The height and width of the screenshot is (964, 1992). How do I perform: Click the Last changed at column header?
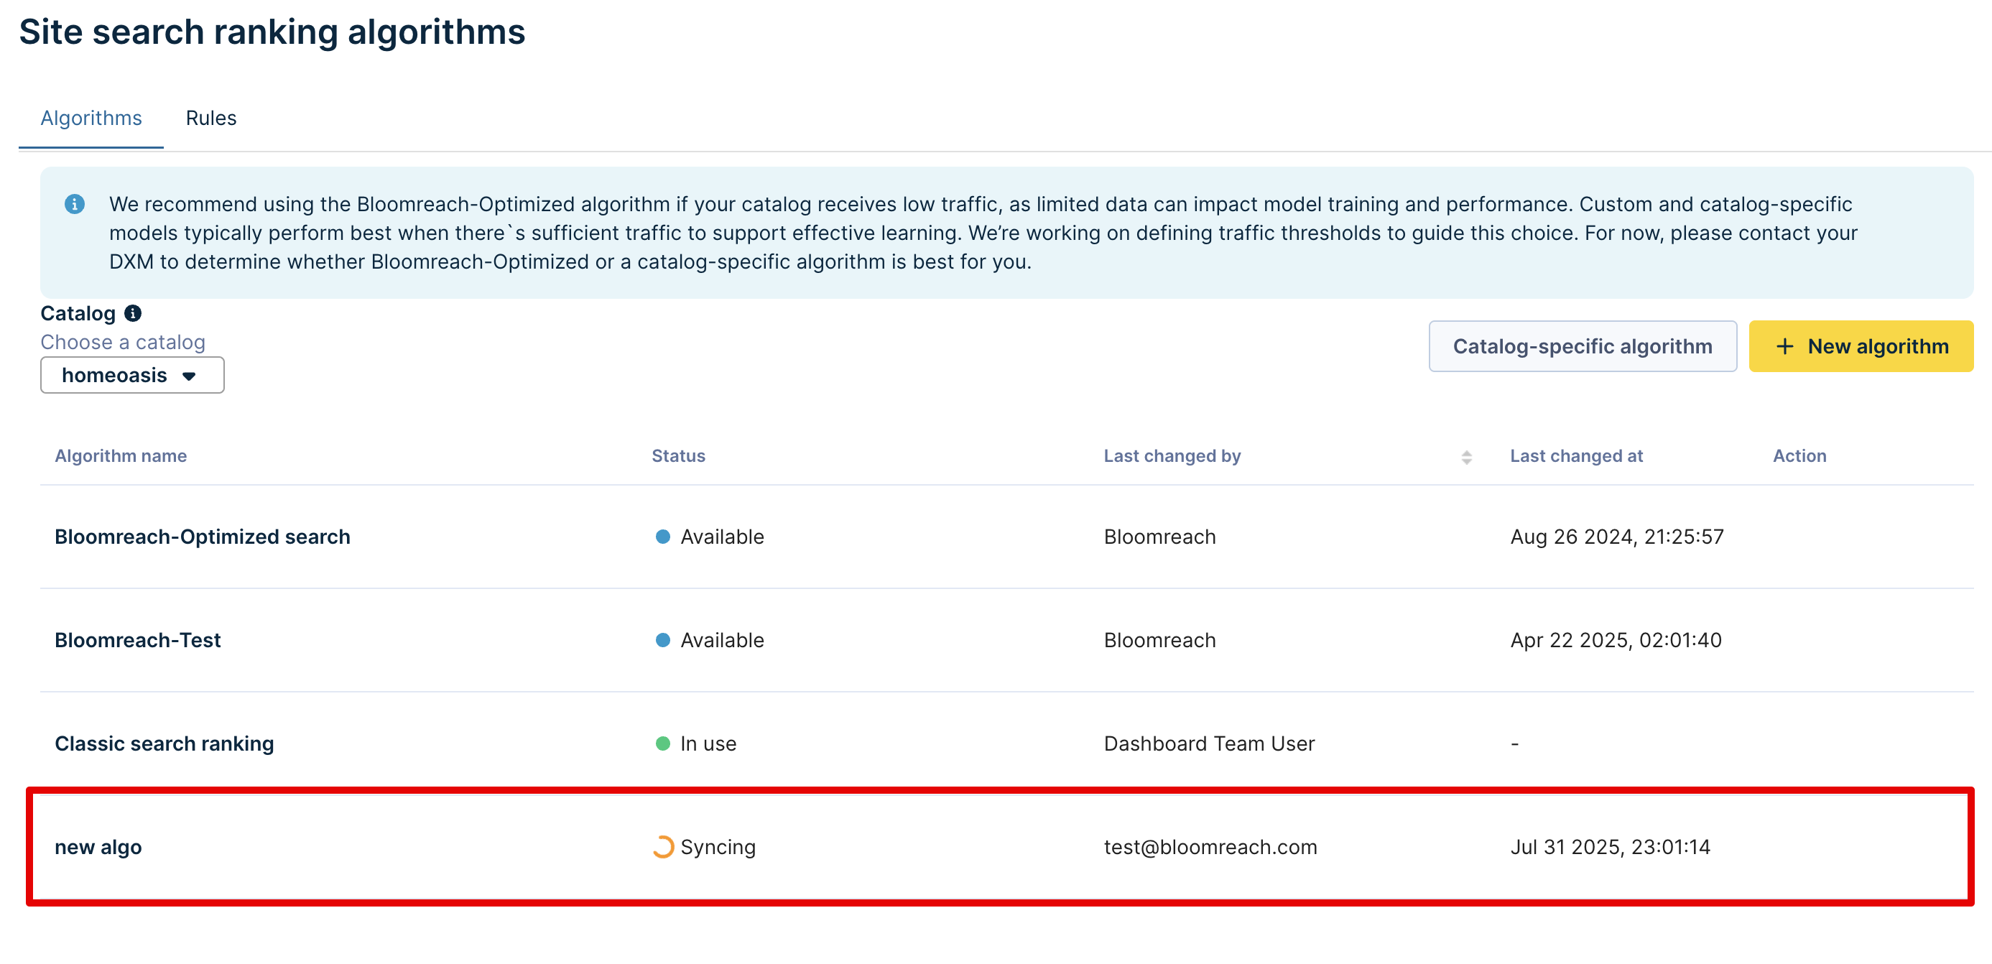pyautogui.click(x=1576, y=456)
